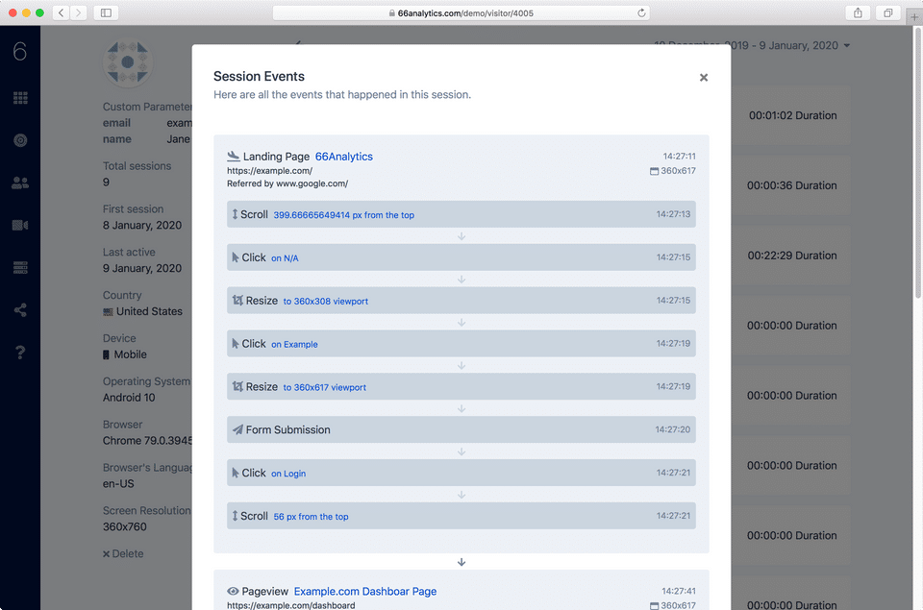Image resolution: width=923 pixels, height=610 pixels.
Task: Open the help question mark icon
Action: click(20, 353)
